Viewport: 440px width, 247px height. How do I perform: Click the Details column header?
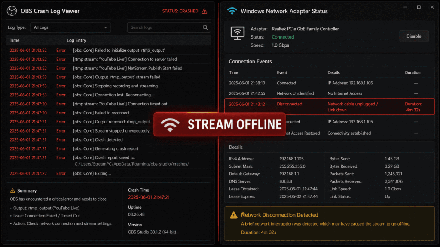333,73
